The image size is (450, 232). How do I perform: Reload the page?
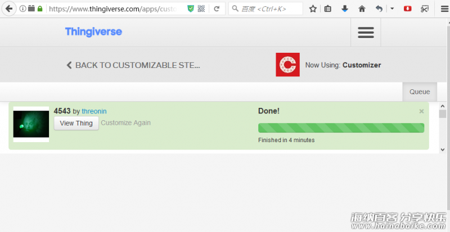click(217, 8)
